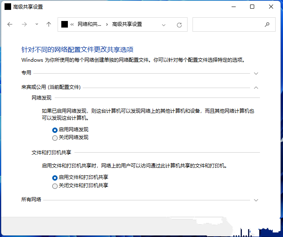Screen dimensions: 283x237
Task: Click the 所有网络 label
Action: [x=31, y=200]
